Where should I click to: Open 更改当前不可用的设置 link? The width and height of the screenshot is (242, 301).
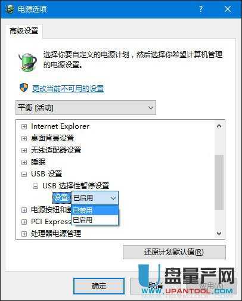click(68, 88)
